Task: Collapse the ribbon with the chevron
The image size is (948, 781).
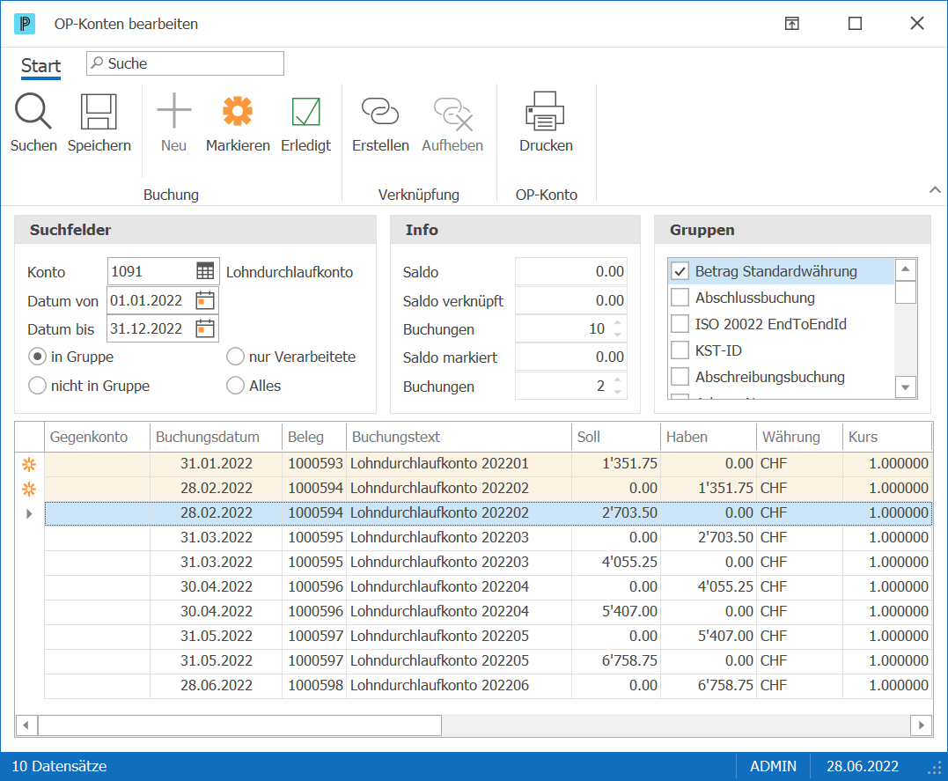Action: tap(935, 190)
